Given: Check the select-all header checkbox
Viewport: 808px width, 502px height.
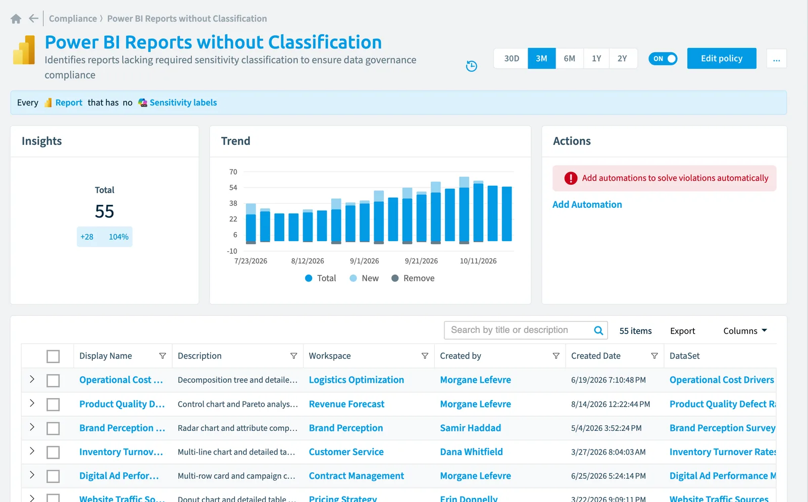Looking at the screenshot, I should tap(53, 356).
